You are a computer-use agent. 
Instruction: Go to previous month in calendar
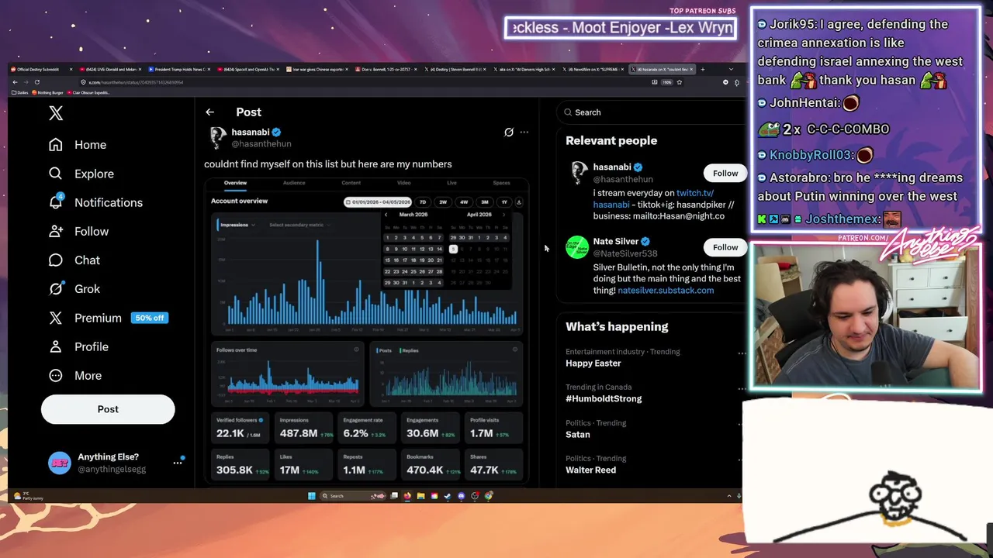(386, 215)
